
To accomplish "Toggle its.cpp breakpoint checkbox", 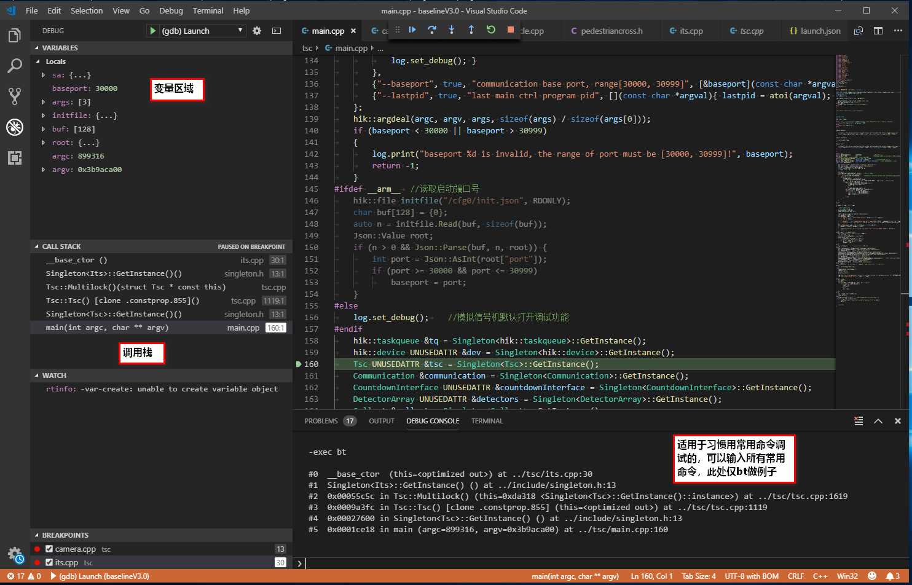I will [x=49, y=562].
